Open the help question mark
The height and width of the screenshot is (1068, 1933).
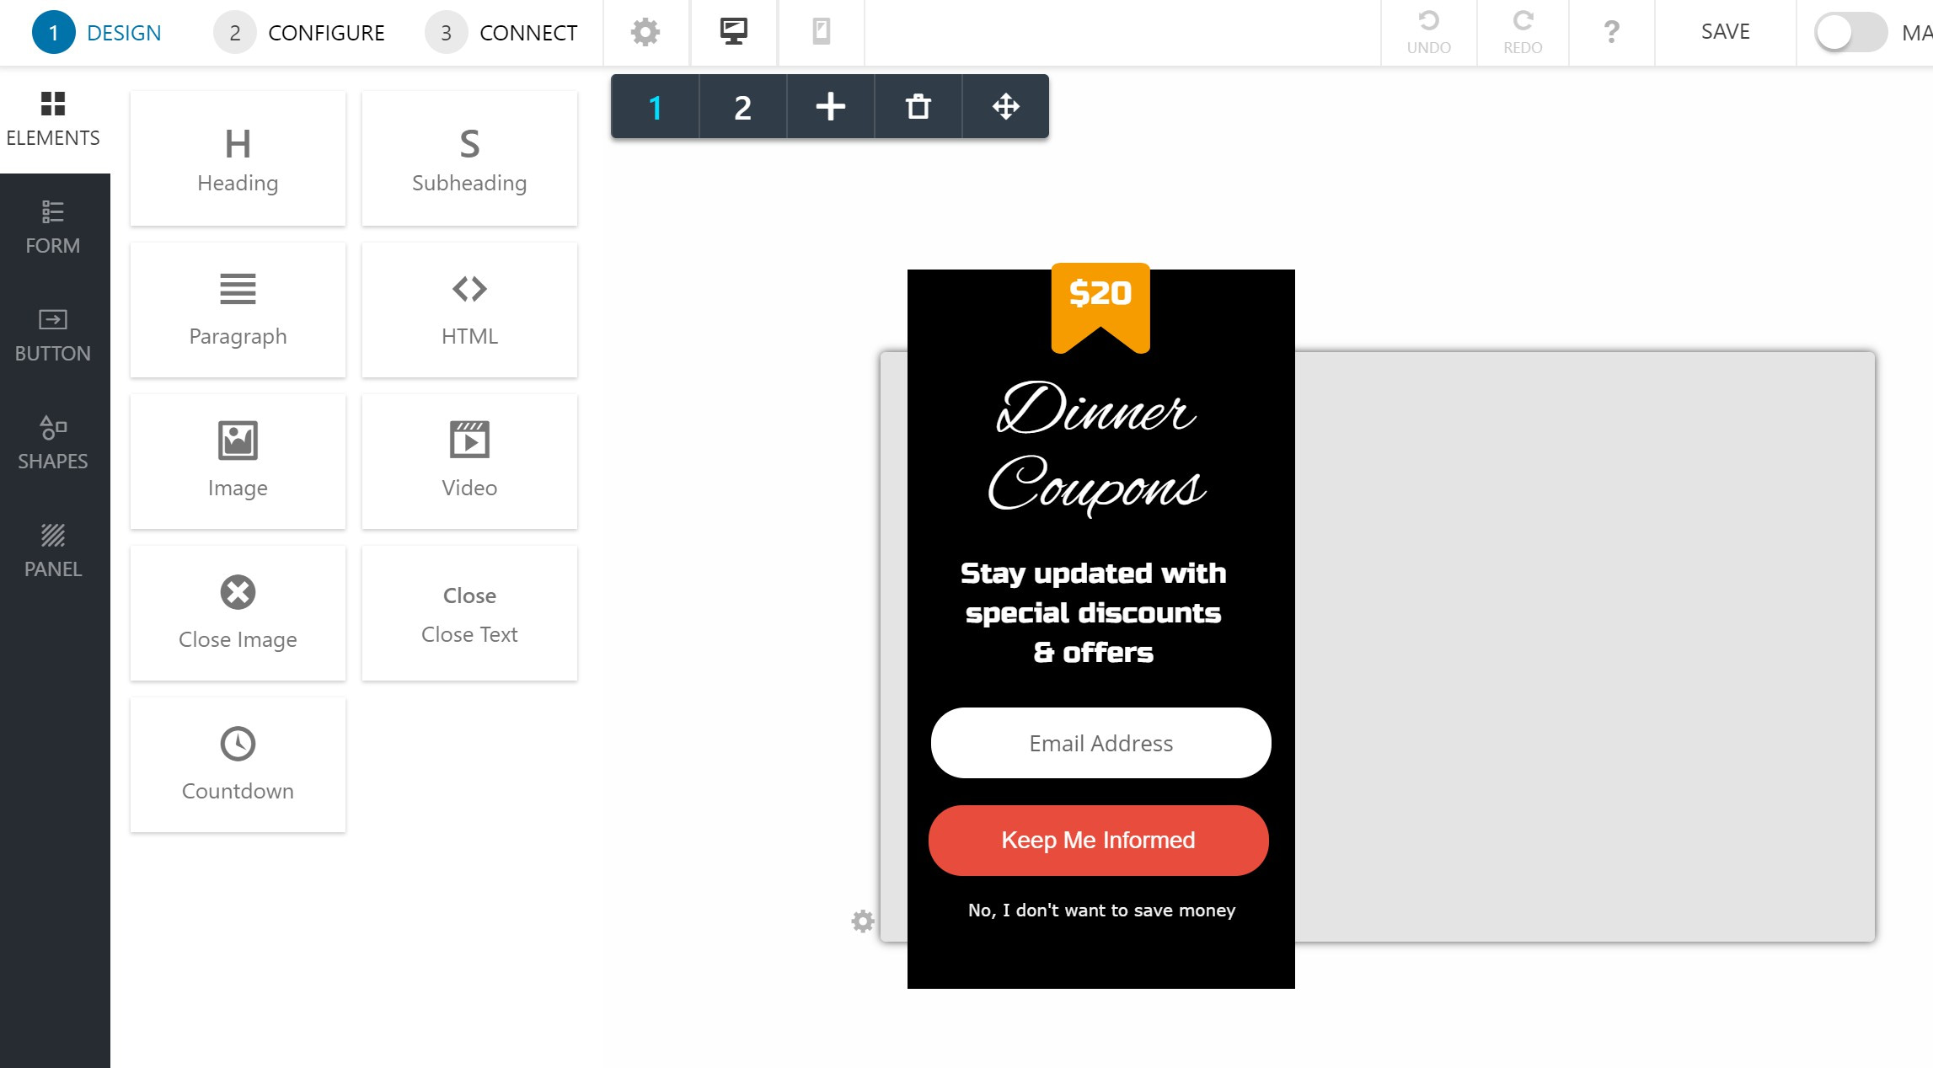(x=1611, y=33)
